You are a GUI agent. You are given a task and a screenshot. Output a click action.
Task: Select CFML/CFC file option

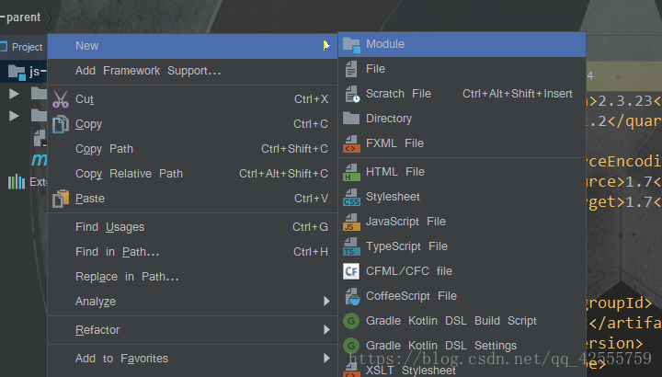(409, 271)
